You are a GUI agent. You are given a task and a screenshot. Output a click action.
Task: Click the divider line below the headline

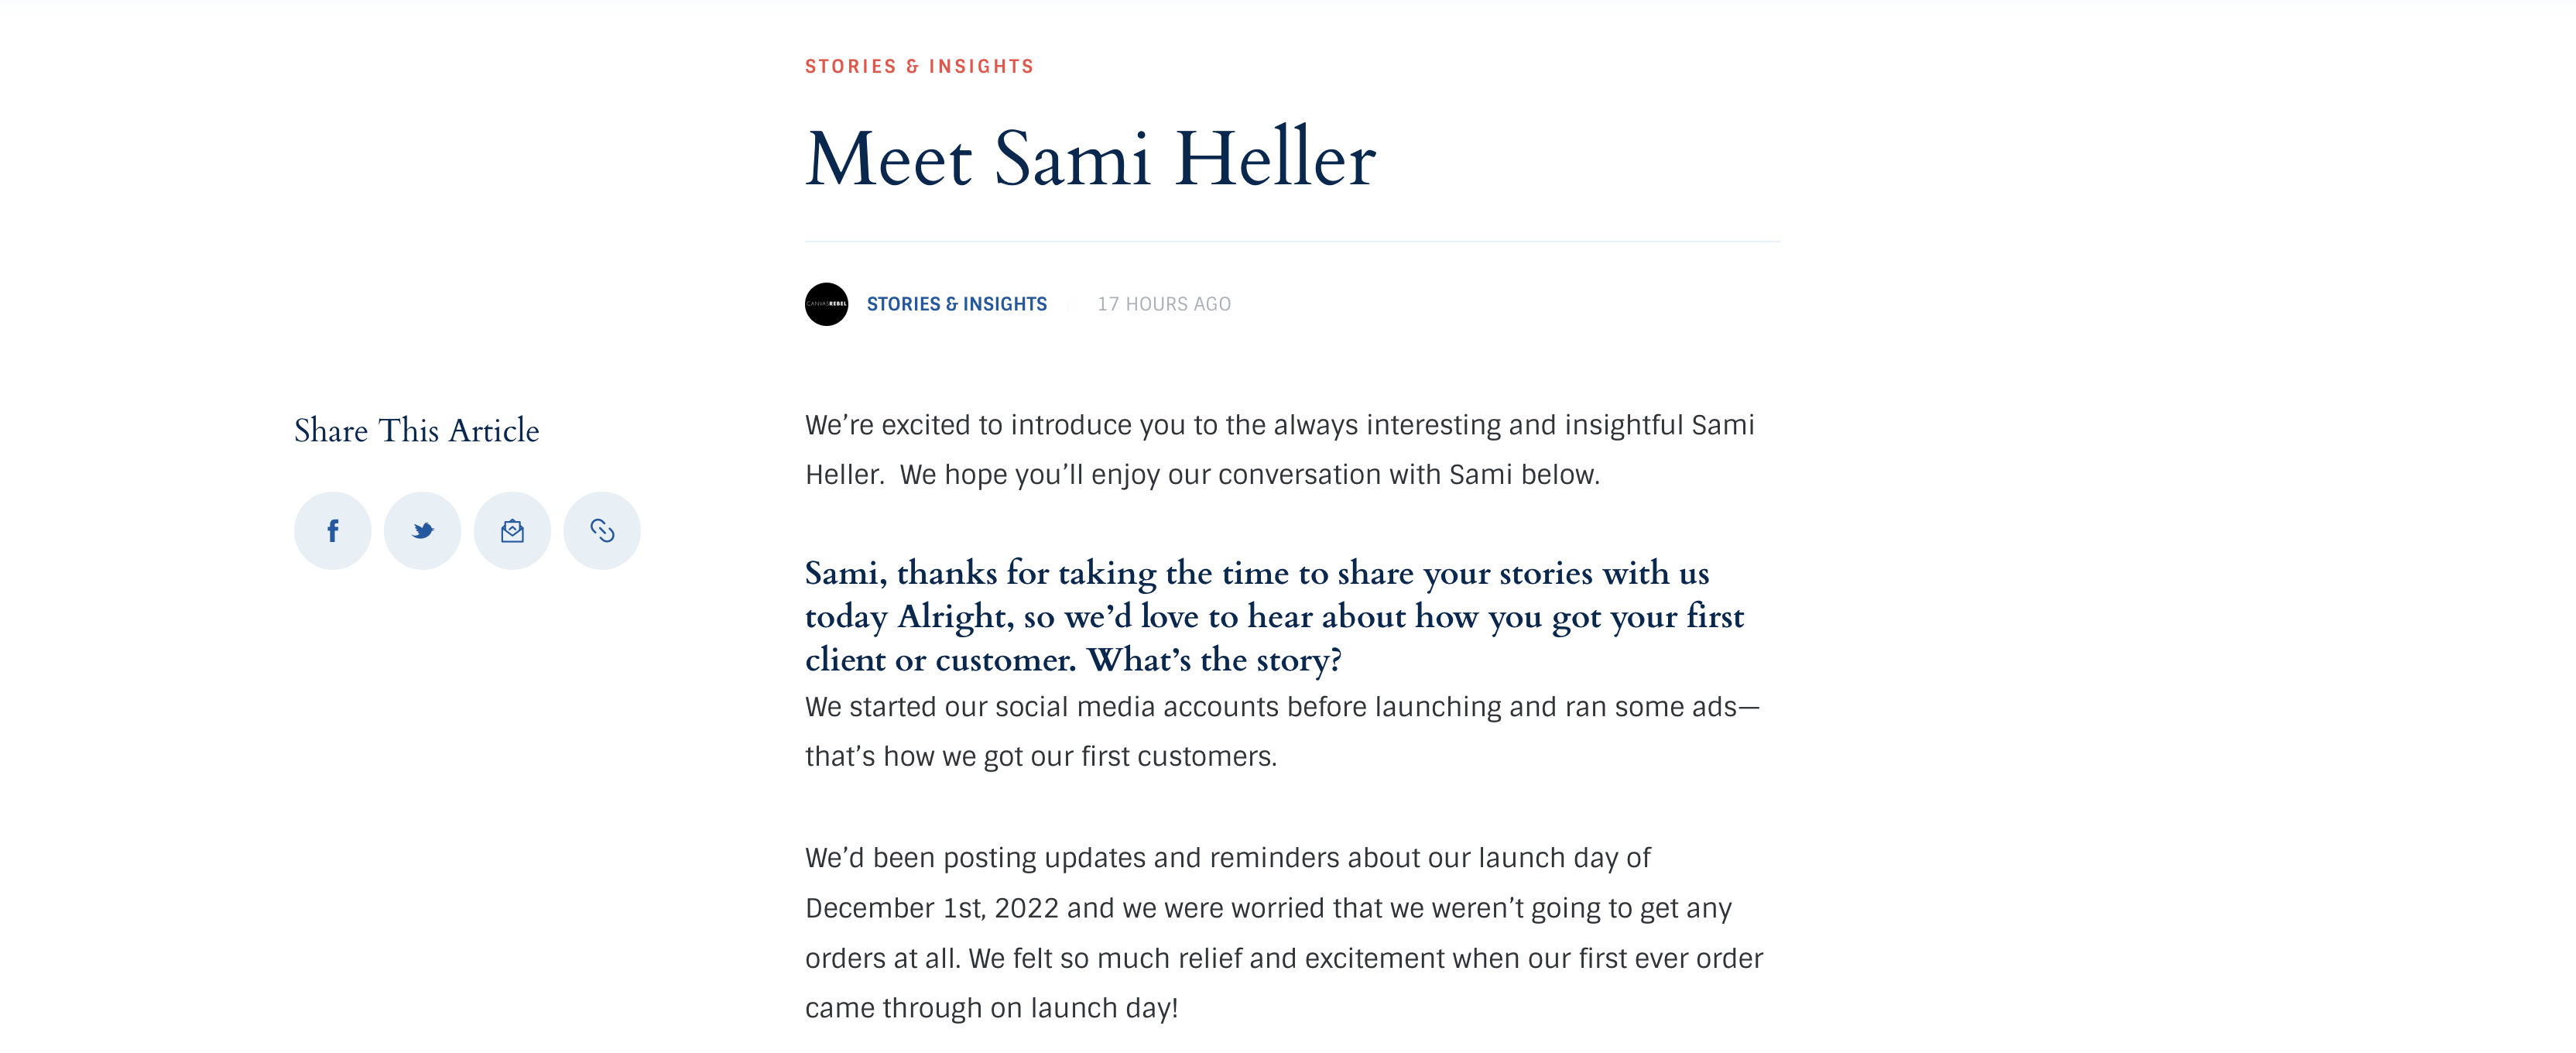coord(1292,241)
